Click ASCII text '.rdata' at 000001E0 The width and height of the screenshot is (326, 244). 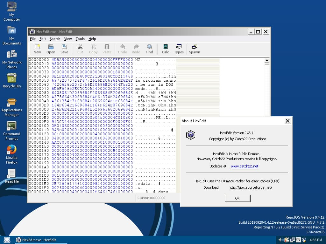[x=143, y=184]
